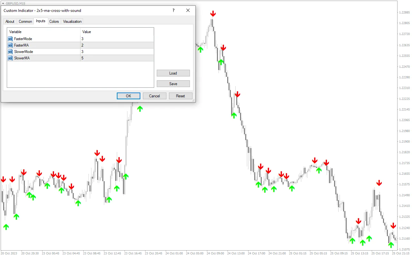Click the numeric icon beside SlowerMode
The image size is (412, 257).
point(10,51)
